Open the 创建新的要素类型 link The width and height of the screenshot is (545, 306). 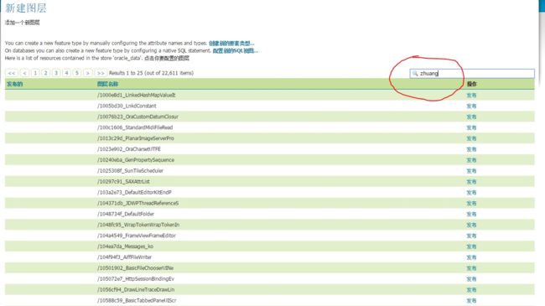231,43
